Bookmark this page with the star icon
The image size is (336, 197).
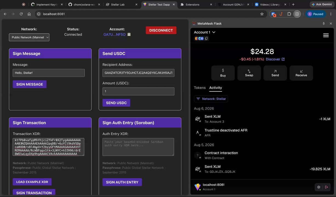pyautogui.click(x=262, y=14)
